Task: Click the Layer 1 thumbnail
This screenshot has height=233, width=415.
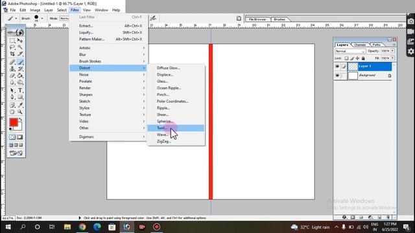Action: [353, 67]
